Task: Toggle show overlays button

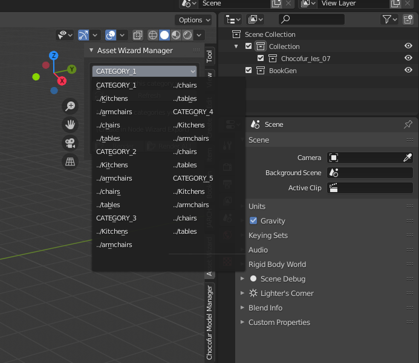Action: point(111,35)
